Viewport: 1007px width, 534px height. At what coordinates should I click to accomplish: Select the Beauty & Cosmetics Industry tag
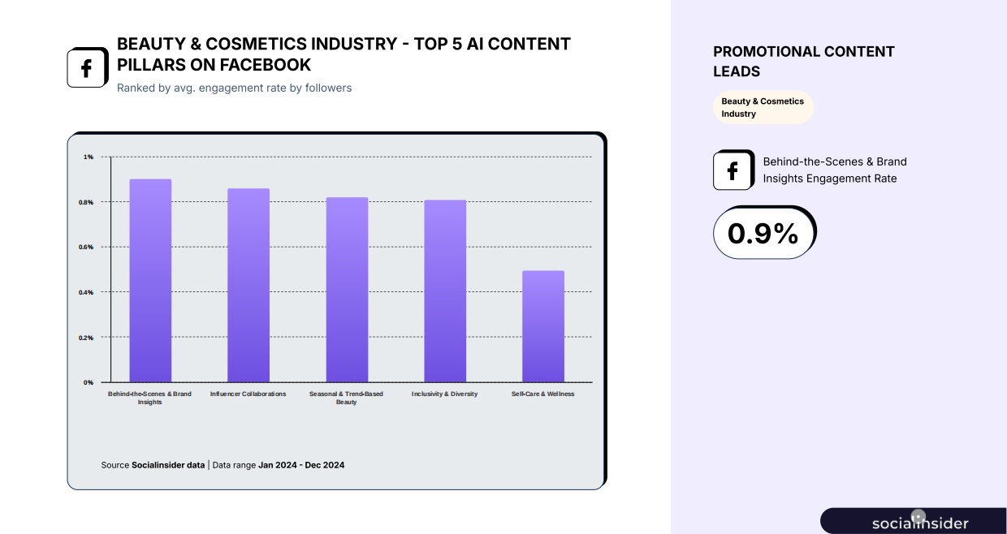point(763,107)
